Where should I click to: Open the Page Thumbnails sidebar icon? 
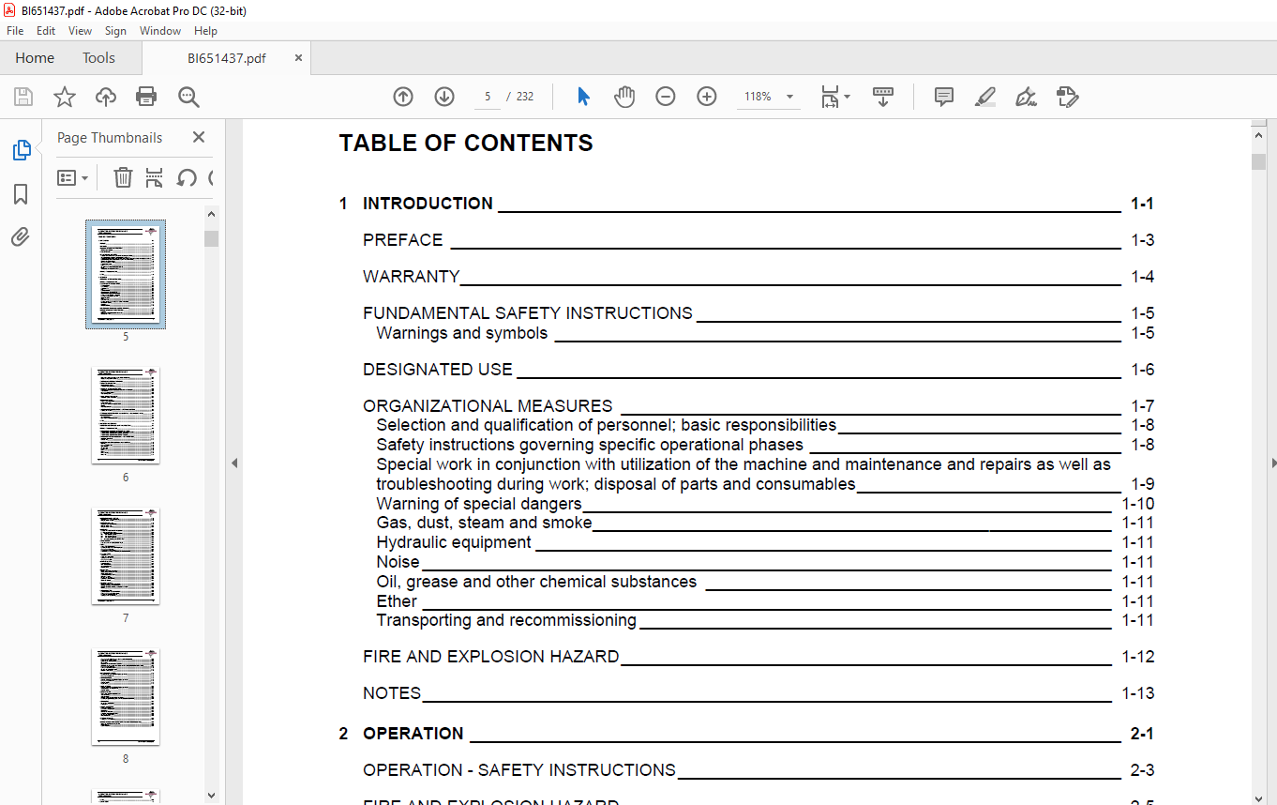21,150
